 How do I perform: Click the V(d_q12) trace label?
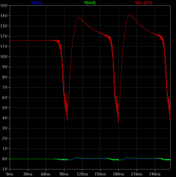click(x=143, y=3)
